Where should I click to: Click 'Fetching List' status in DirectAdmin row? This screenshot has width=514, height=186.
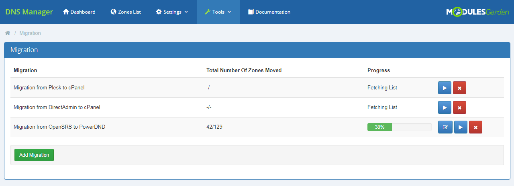click(x=382, y=107)
